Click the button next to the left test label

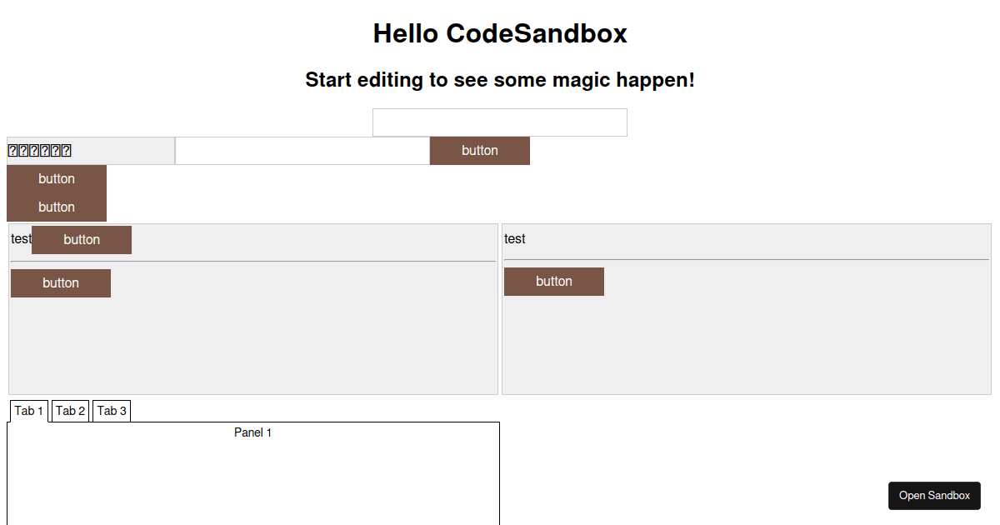pyautogui.click(x=81, y=239)
